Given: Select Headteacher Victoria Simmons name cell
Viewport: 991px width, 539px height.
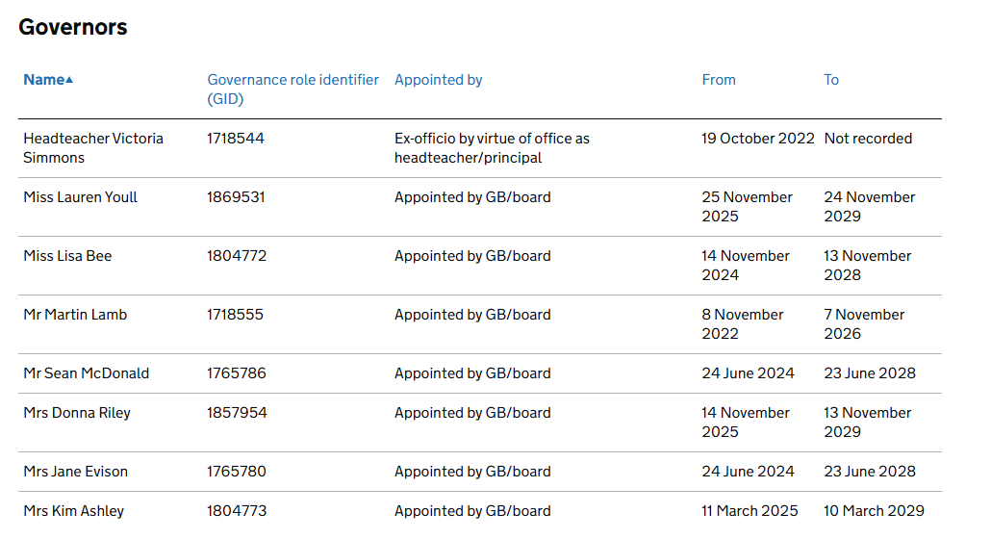Looking at the screenshot, I should [x=92, y=148].
